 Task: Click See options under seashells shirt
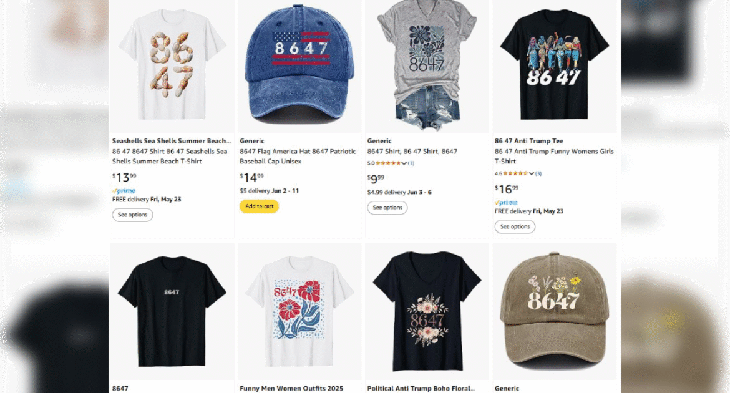132,215
